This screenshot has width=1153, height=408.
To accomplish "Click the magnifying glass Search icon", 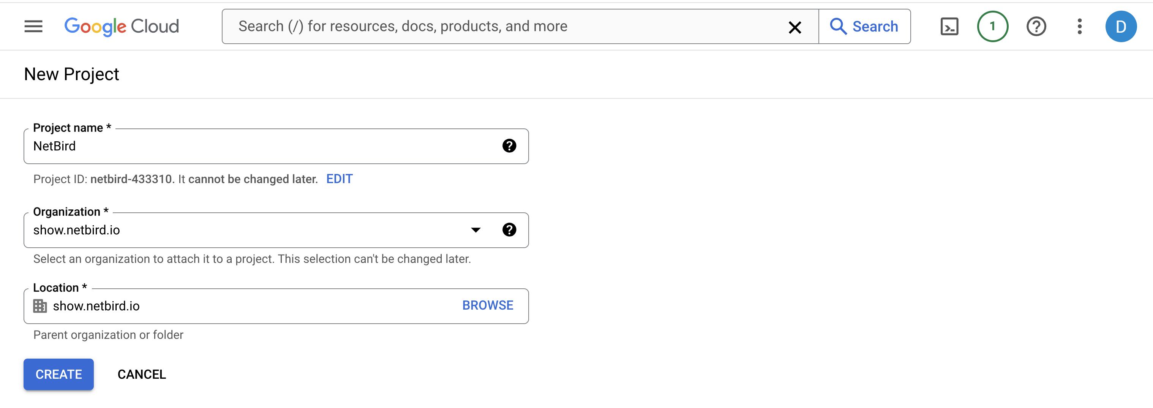I will [x=838, y=27].
